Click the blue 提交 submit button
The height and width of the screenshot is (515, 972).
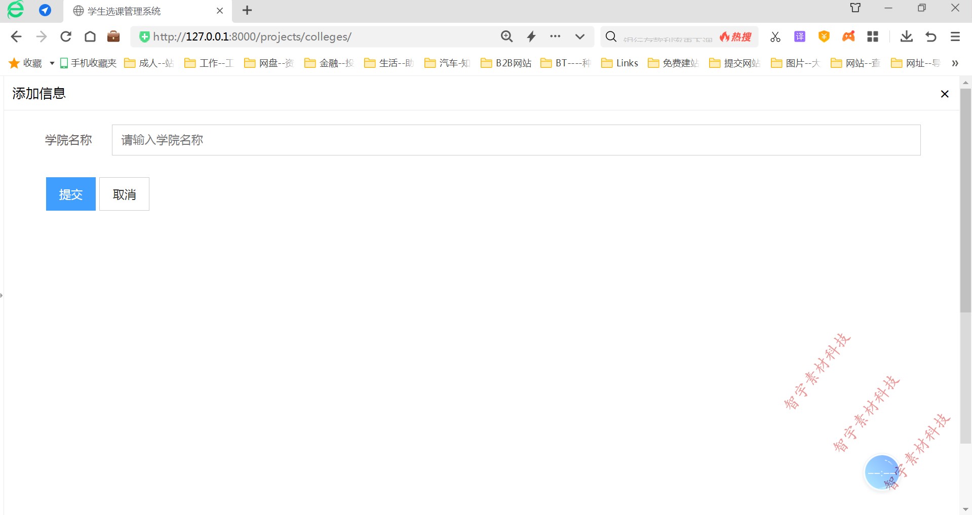click(70, 194)
